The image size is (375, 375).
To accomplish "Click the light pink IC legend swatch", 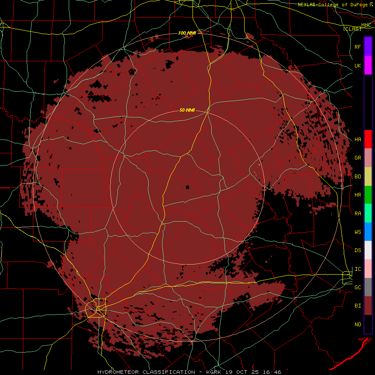I will (368, 269).
